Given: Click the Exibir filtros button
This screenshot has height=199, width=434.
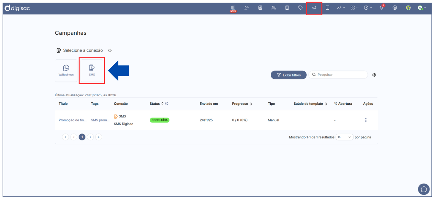Looking at the screenshot, I should [x=288, y=75].
